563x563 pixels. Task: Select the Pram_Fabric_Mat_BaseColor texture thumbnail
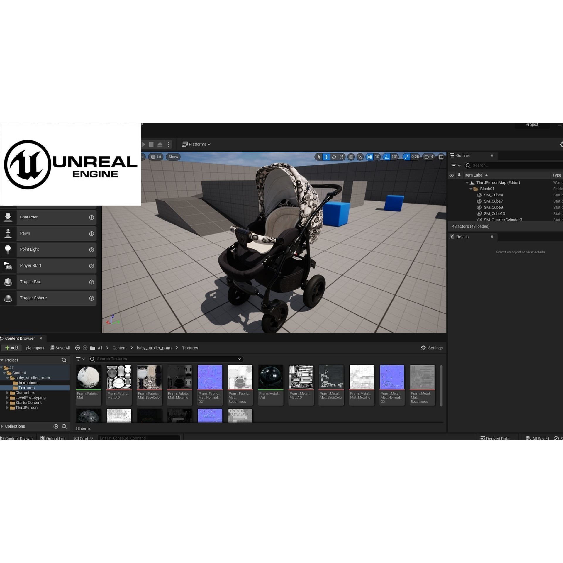coord(149,377)
